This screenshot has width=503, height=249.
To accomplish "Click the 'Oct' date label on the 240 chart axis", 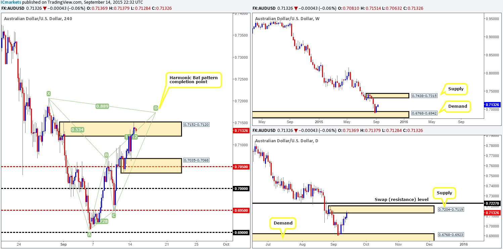I will pos(226,244).
